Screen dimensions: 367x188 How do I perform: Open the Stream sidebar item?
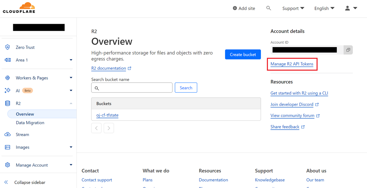pyautogui.click(x=22, y=135)
